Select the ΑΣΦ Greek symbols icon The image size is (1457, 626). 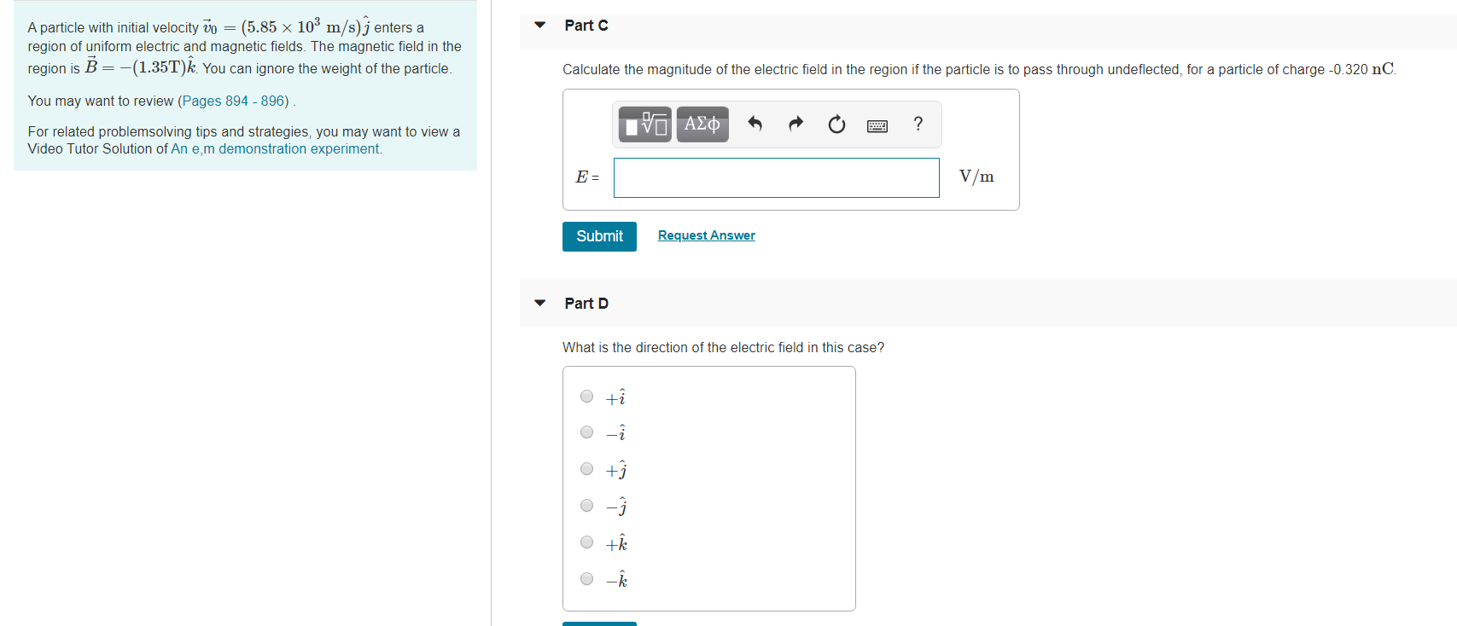coord(702,124)
